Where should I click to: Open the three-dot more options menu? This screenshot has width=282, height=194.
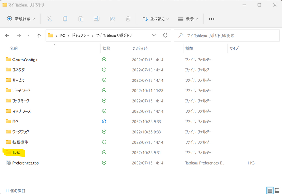tap(211, 19)
